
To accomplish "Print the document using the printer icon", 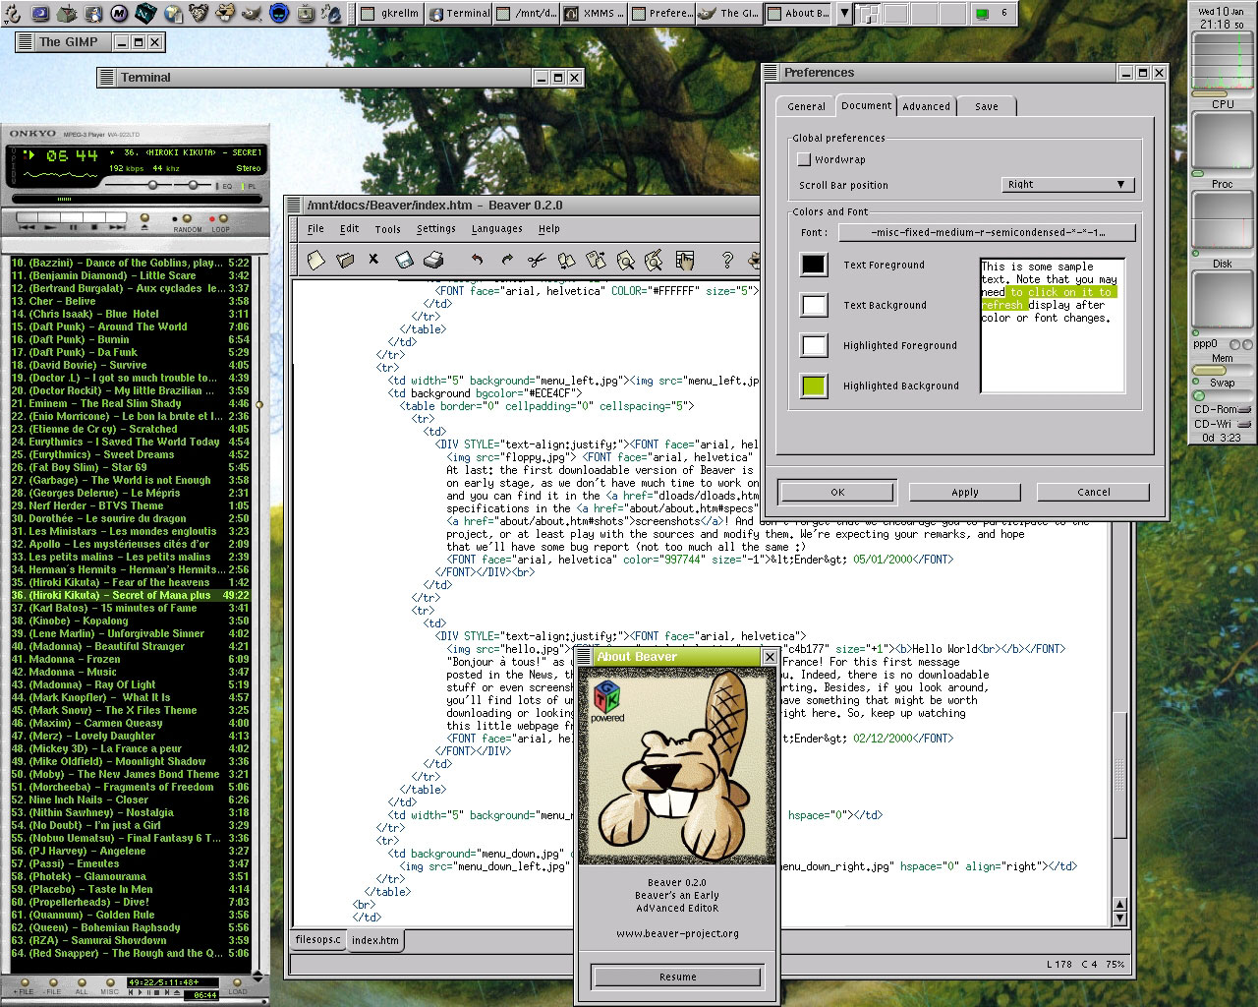I will [x=433, y=261].
